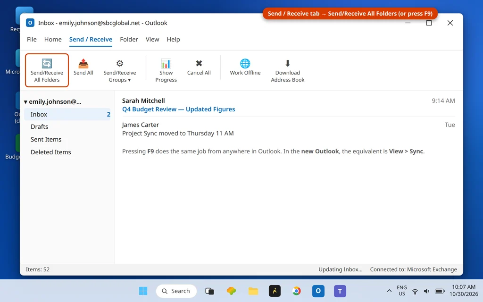Open James Carter's email
This screenshot has width=483, height=302.
click(288, 129)
